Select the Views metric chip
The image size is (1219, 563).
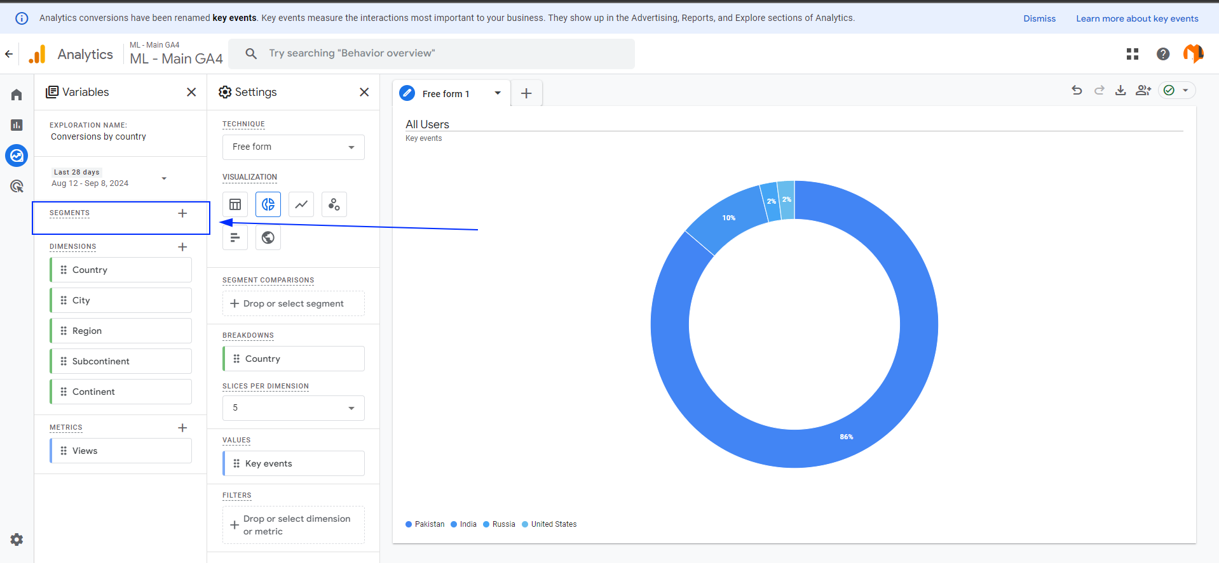click(x=121, y=451)
